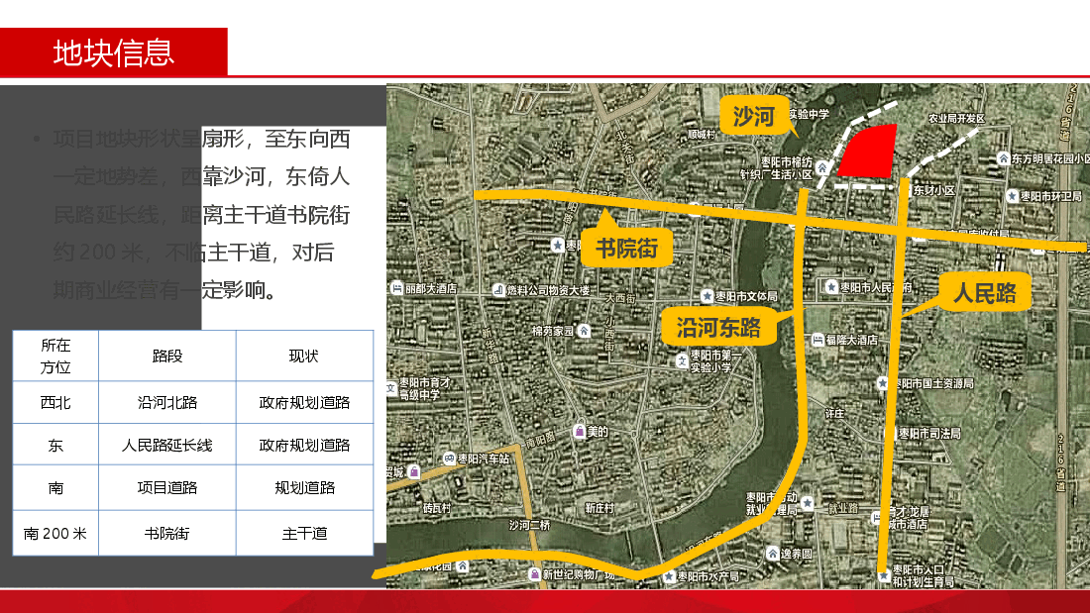Click the 项目道路 table cell
The width and height of the screenshot is (1090, 613).
pos(166,488)
